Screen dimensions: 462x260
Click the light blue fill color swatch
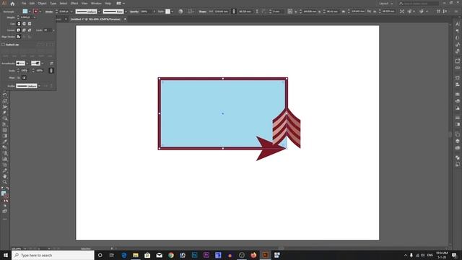25,12
